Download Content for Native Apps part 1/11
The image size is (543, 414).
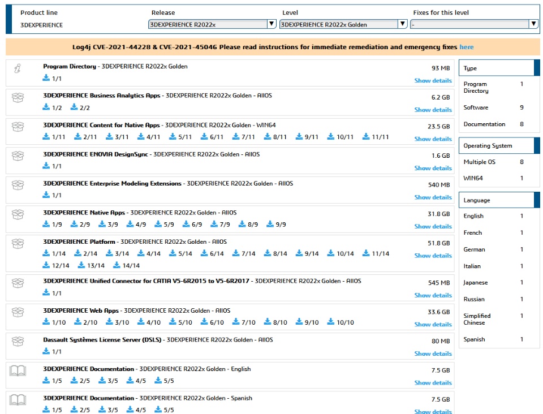click(54, 137)
